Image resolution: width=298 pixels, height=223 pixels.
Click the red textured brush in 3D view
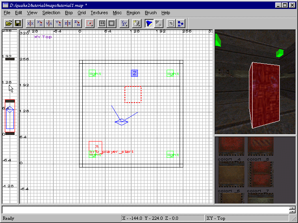pyautogui.click(x=264, y=95)
